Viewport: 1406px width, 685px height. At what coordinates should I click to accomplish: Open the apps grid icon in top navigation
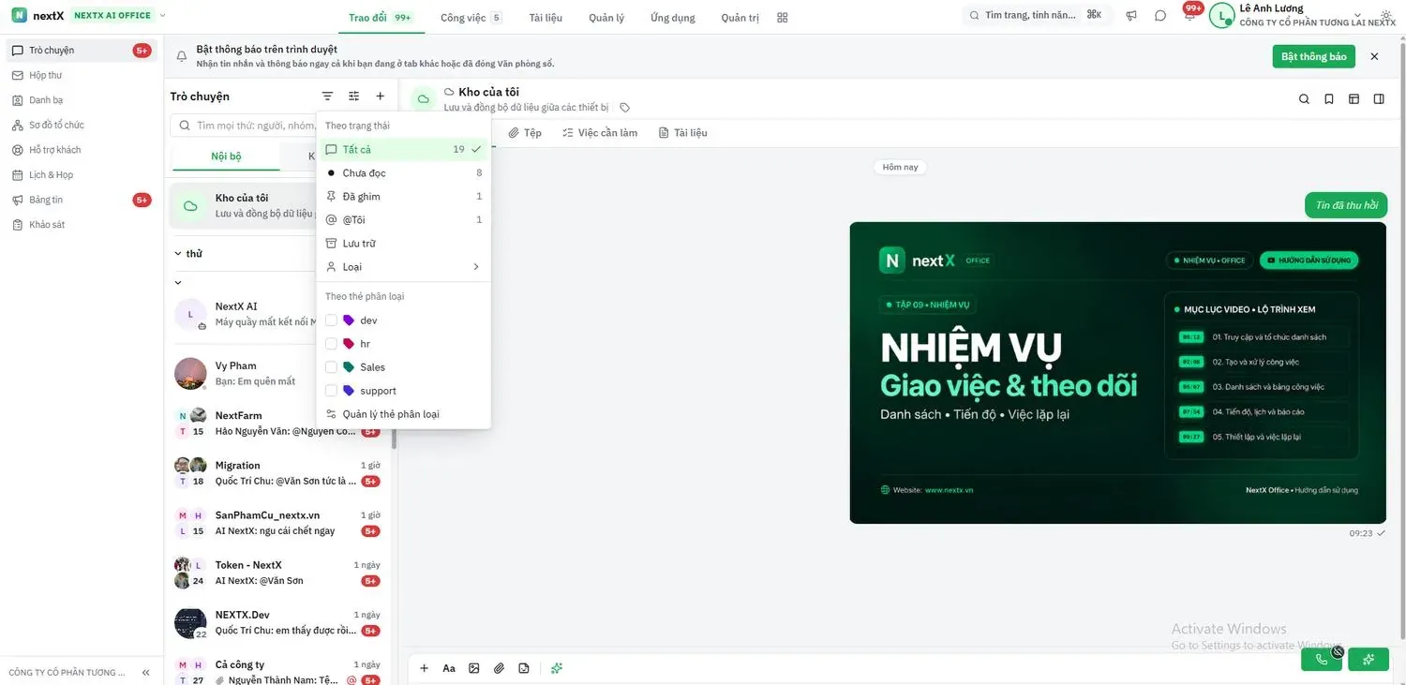pyautogui.click(x=783, y=18)
